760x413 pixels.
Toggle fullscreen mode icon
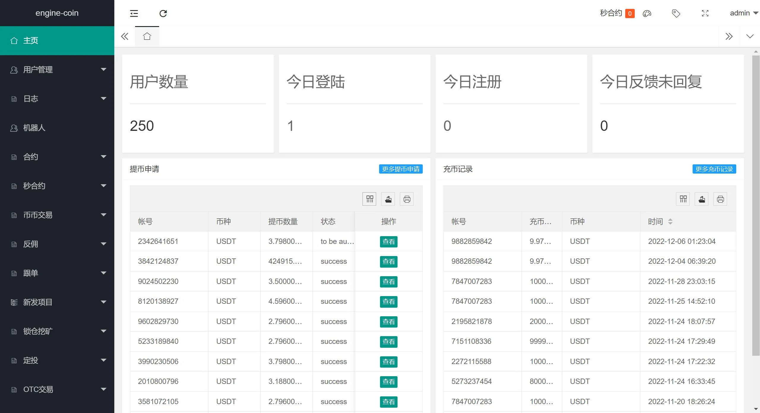coord(705,13)
